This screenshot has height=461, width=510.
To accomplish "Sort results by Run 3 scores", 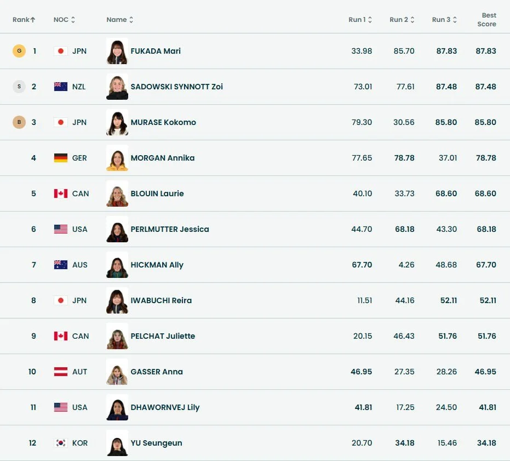I will [444, 20].
